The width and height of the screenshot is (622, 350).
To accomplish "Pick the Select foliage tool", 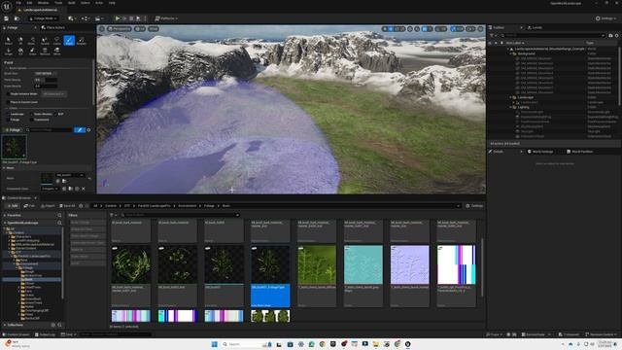I will [9, 40].
